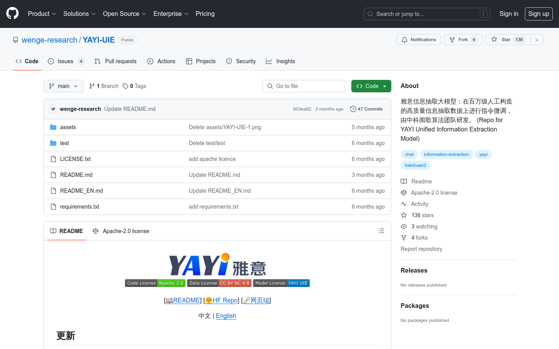This screenshot has height=349, width=559.
Task: Open the main branch selector
Action: click(x=64, y=86)
